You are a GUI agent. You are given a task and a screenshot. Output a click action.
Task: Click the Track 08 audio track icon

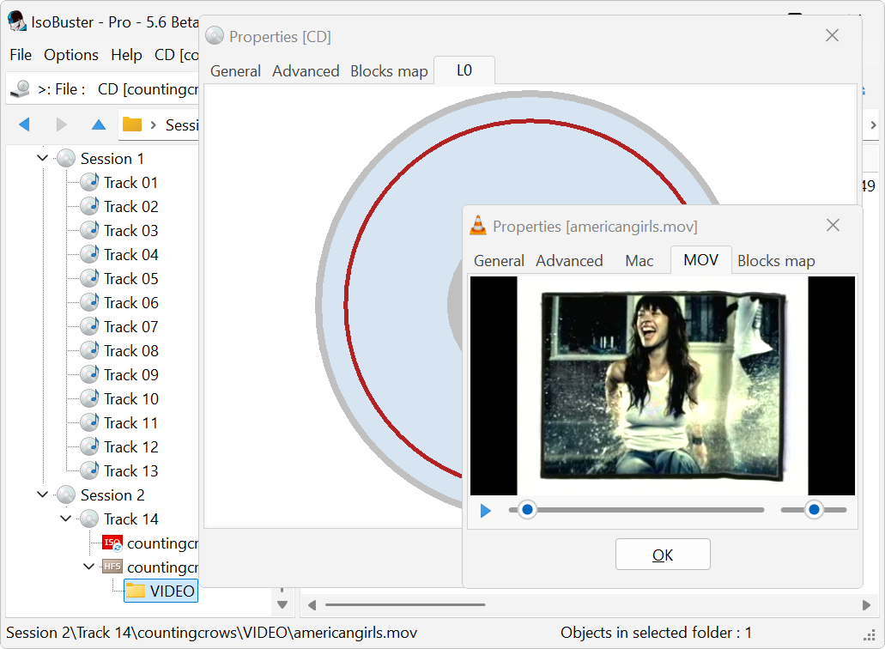coord(90,350)
